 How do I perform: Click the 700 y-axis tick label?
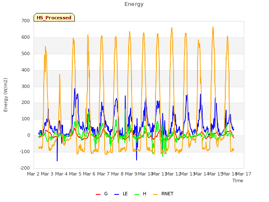(x=26, y=21)
